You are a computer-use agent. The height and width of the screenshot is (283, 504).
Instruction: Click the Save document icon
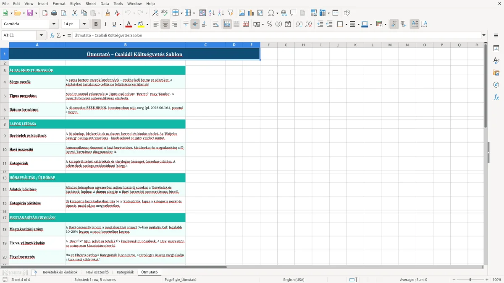[30, 13]
